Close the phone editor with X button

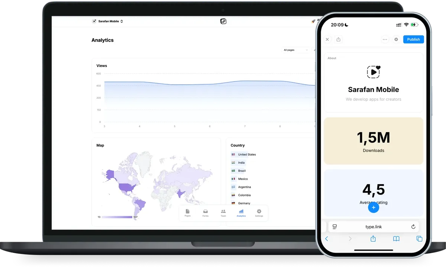(327, 39)
